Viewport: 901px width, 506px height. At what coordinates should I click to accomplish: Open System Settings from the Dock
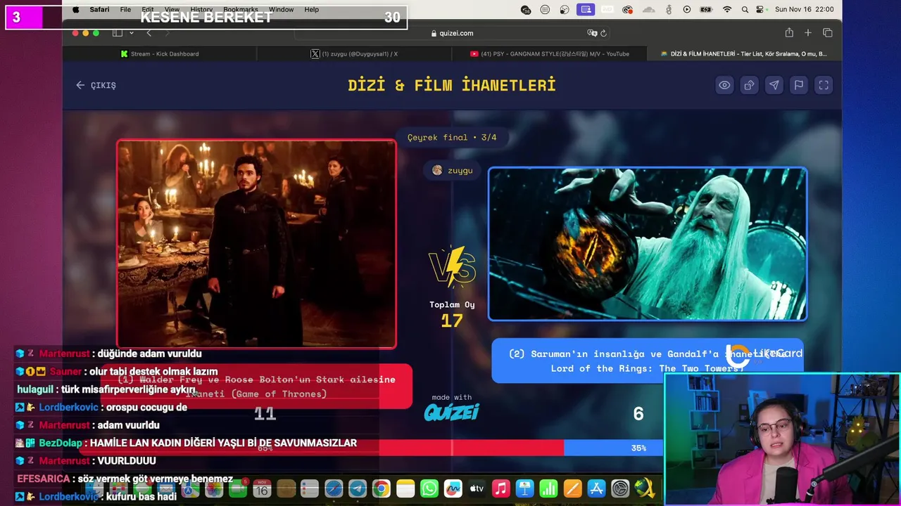click(x=620, y=488)
